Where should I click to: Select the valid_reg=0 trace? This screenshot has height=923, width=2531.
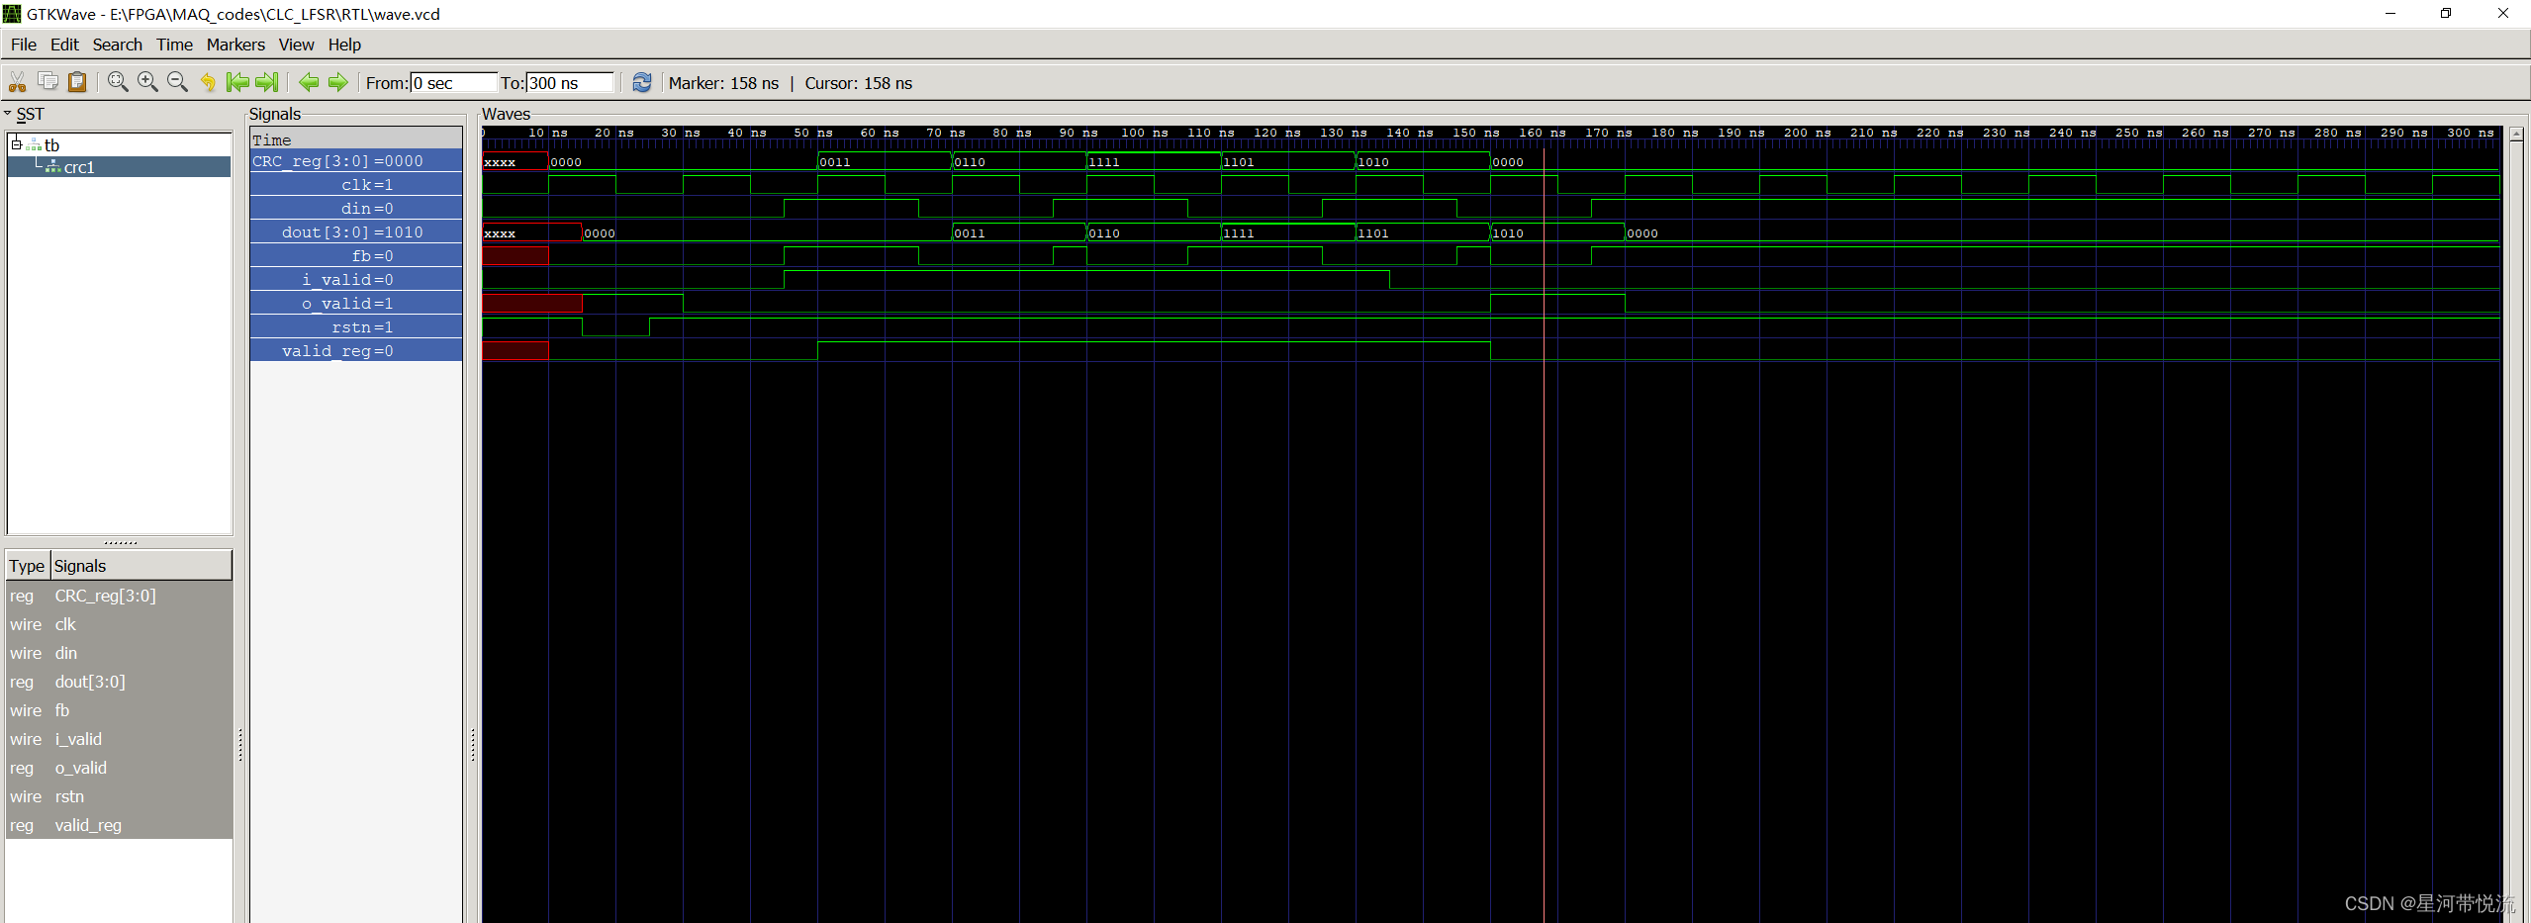pyautogui.click(x=356, y=351)
